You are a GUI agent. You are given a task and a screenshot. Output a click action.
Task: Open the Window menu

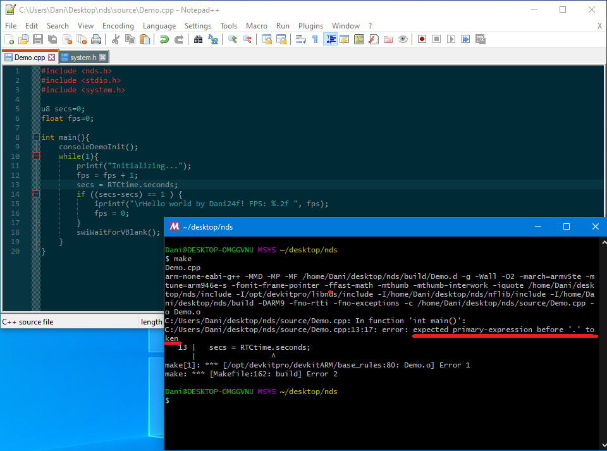click(x=346, y=25)
